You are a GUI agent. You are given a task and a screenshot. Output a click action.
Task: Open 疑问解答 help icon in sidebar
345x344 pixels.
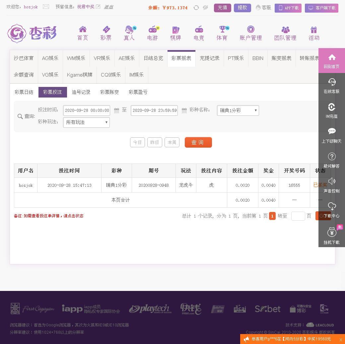tap(332, 160)
